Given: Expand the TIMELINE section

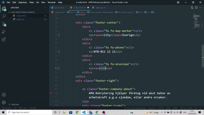Looking at the screenshot, I should coord(14,104).
